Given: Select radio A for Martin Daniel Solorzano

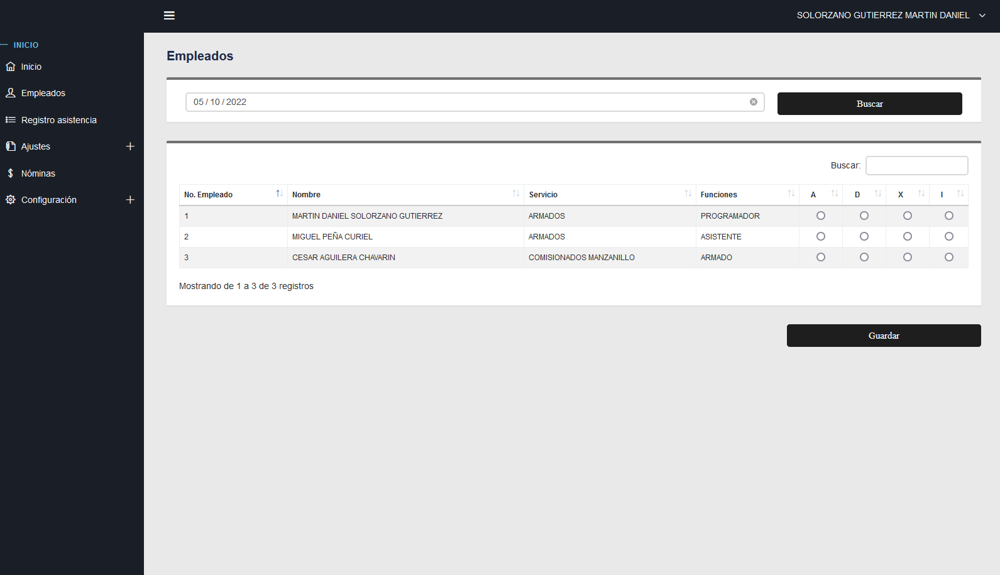Looking at the screenshot, I should click(821, 216).
